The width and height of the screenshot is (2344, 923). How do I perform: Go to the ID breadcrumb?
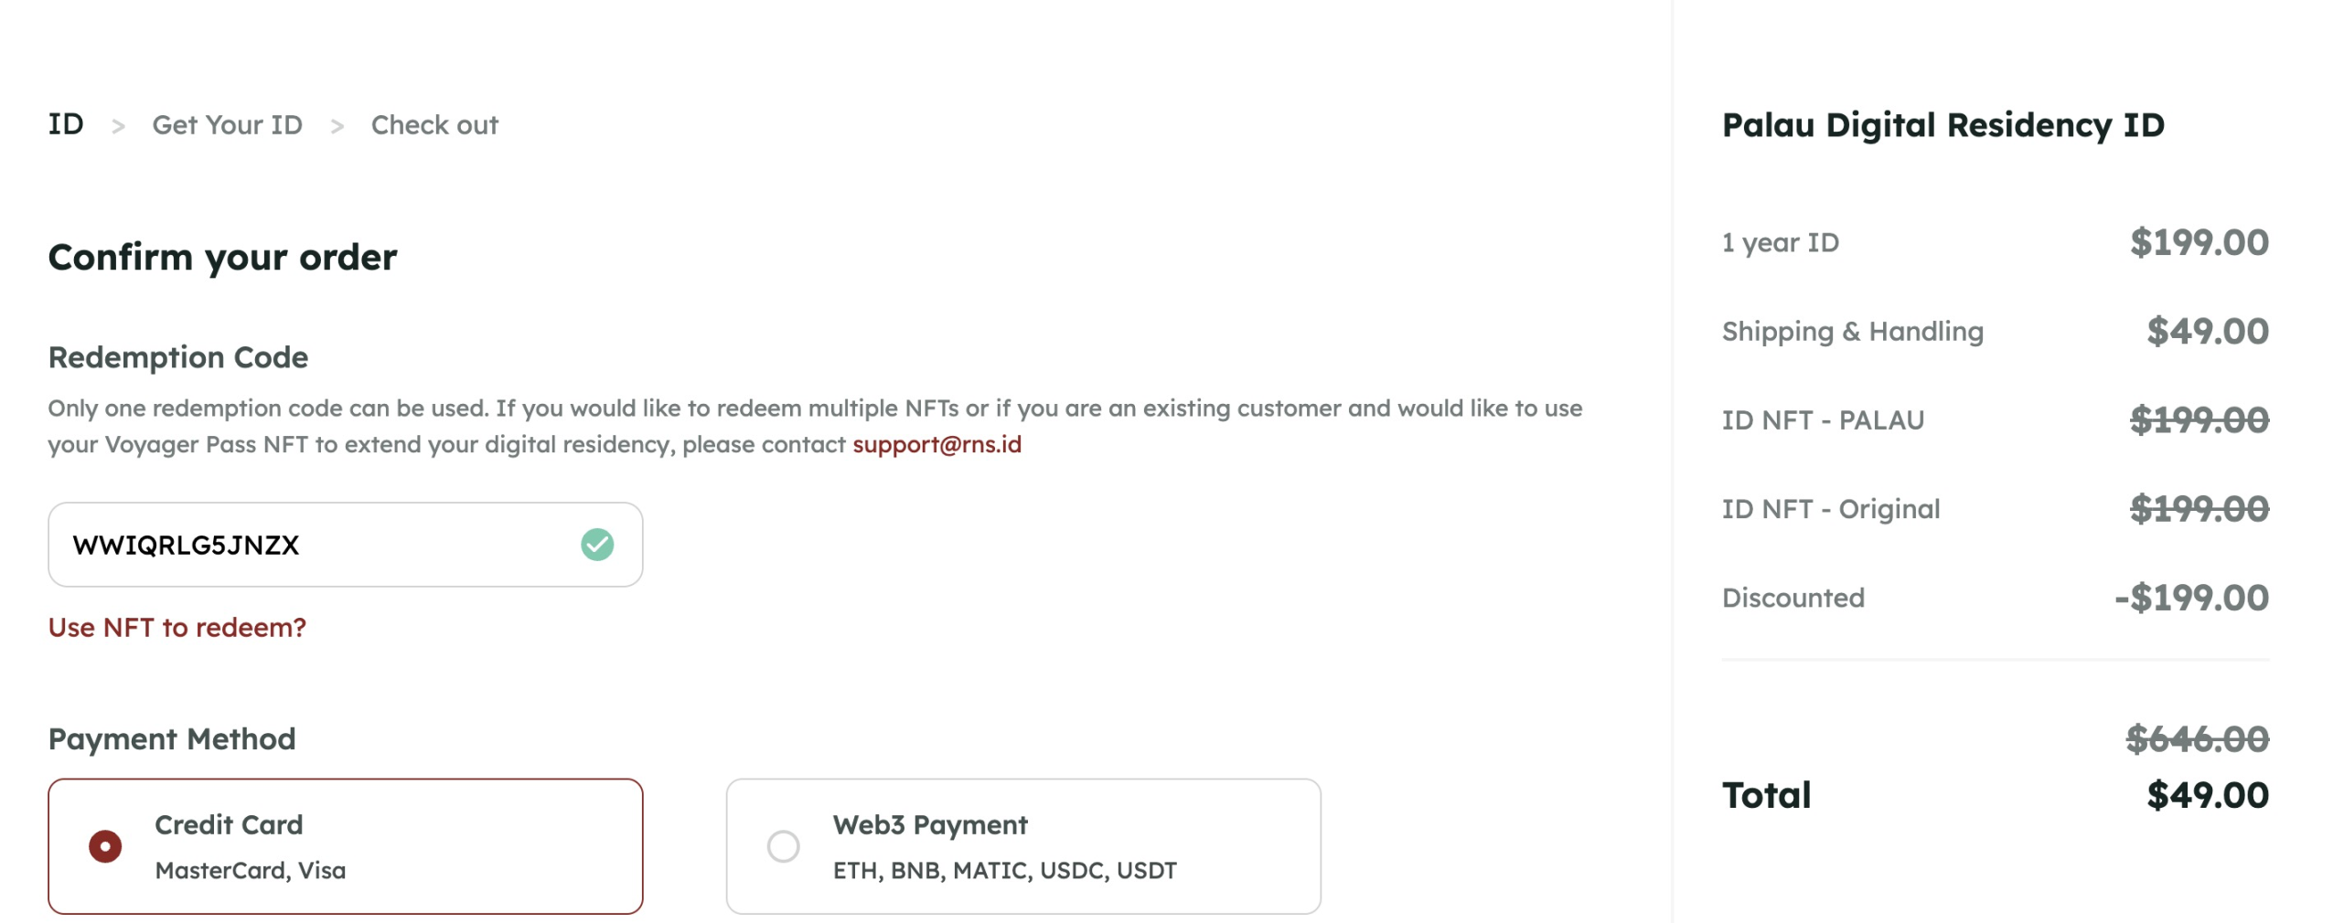[x=66, y=124]
